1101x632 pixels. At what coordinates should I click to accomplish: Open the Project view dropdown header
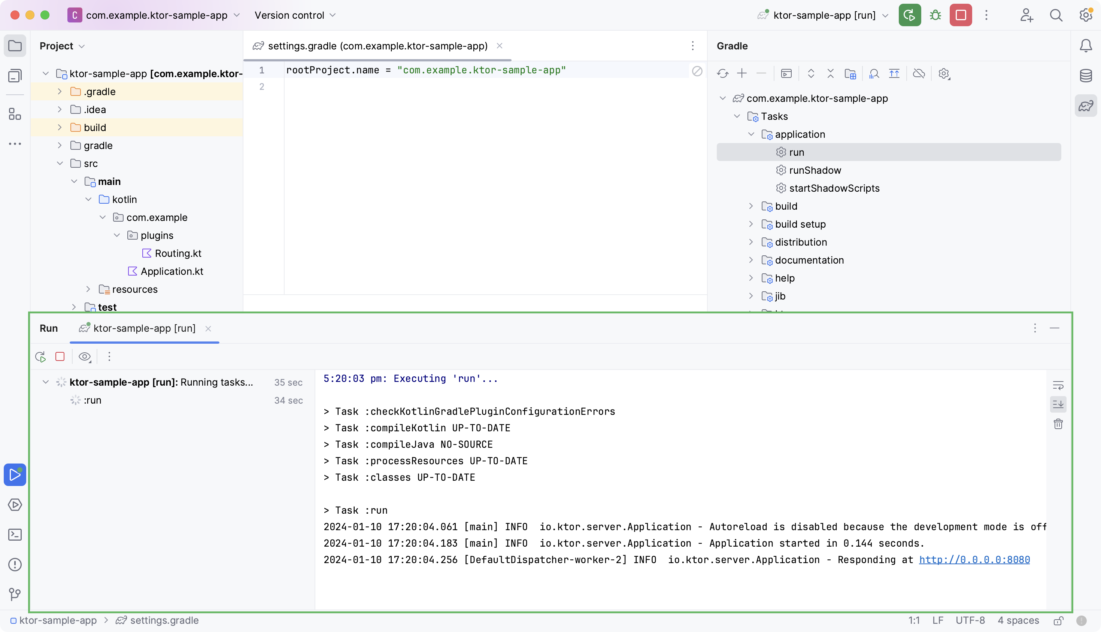point(62,46)
